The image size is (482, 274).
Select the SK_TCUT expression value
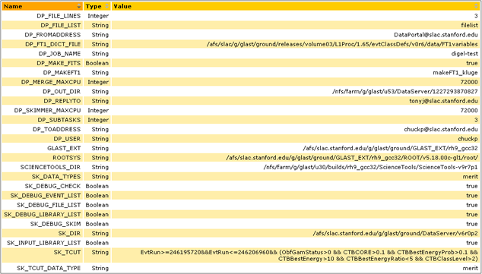pos(309,255)
